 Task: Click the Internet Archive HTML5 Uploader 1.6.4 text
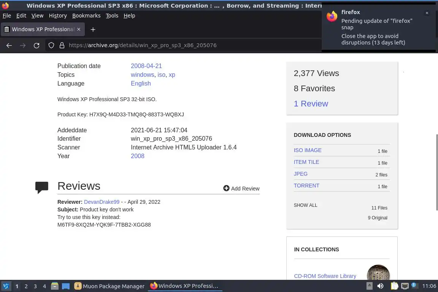click(x=184, y=147)
